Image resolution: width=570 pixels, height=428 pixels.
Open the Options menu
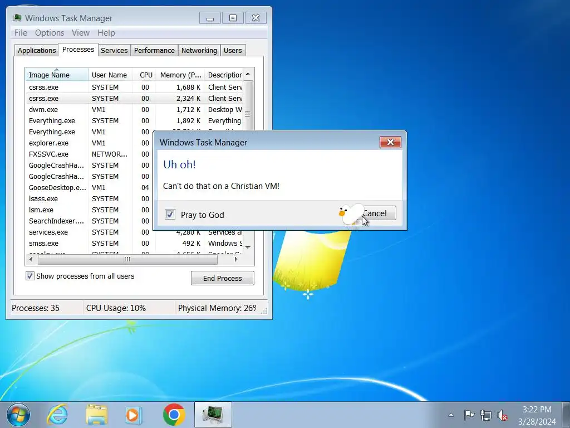(50, 33)
